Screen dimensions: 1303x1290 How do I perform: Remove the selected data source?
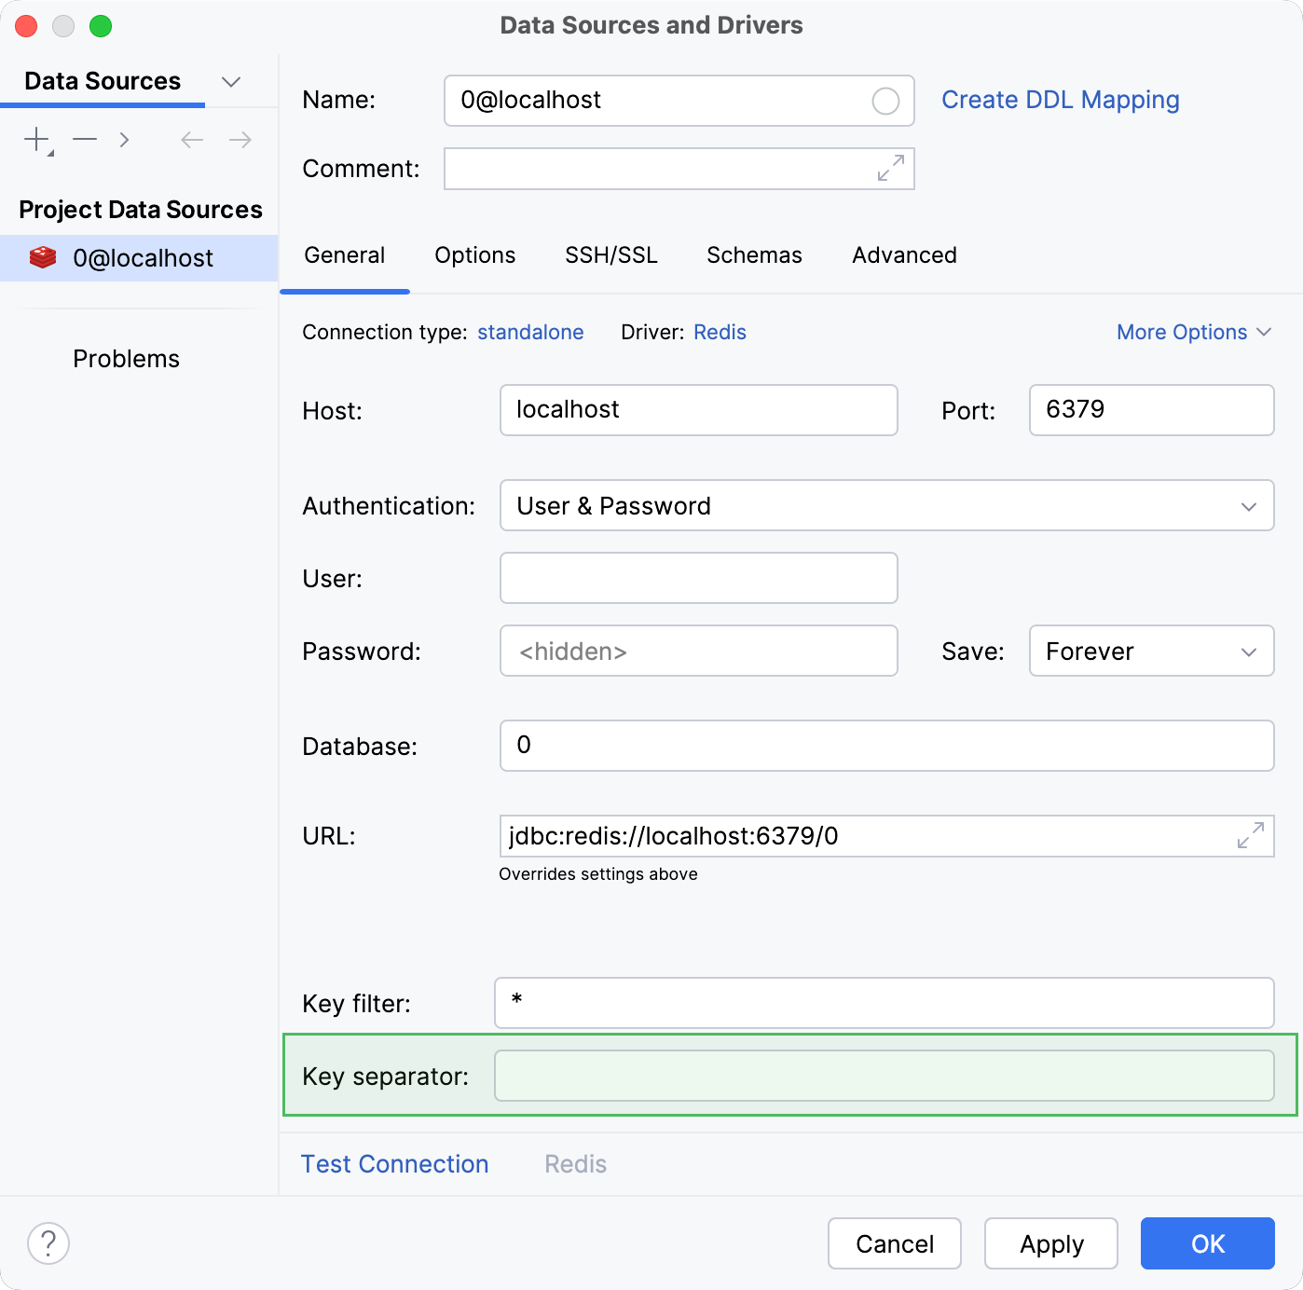[x=85, y=139]
